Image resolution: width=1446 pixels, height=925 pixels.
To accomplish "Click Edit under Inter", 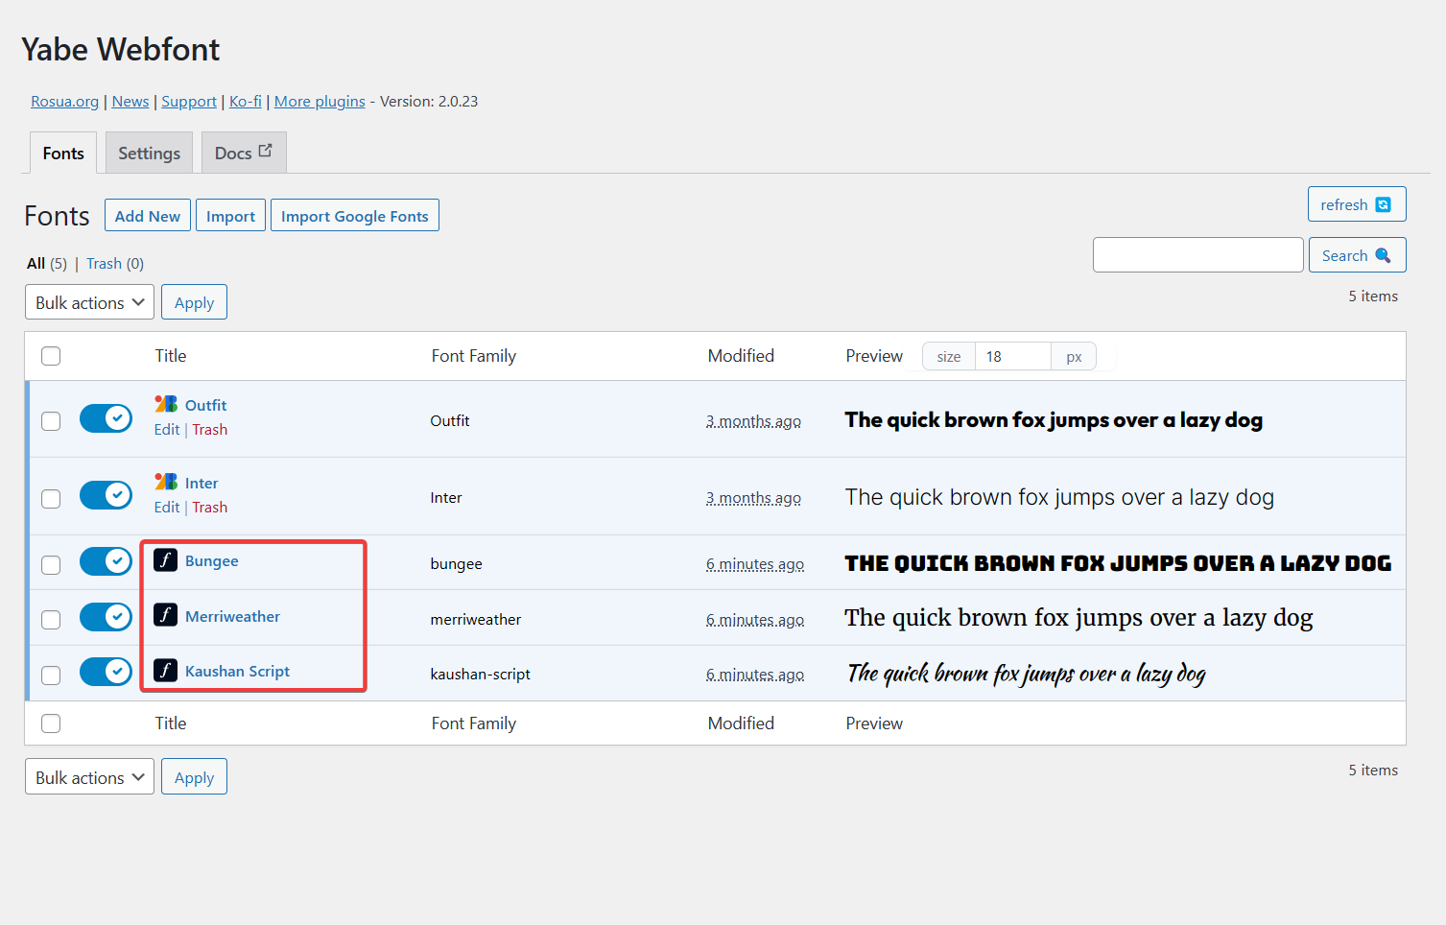I will click(167, 507).
